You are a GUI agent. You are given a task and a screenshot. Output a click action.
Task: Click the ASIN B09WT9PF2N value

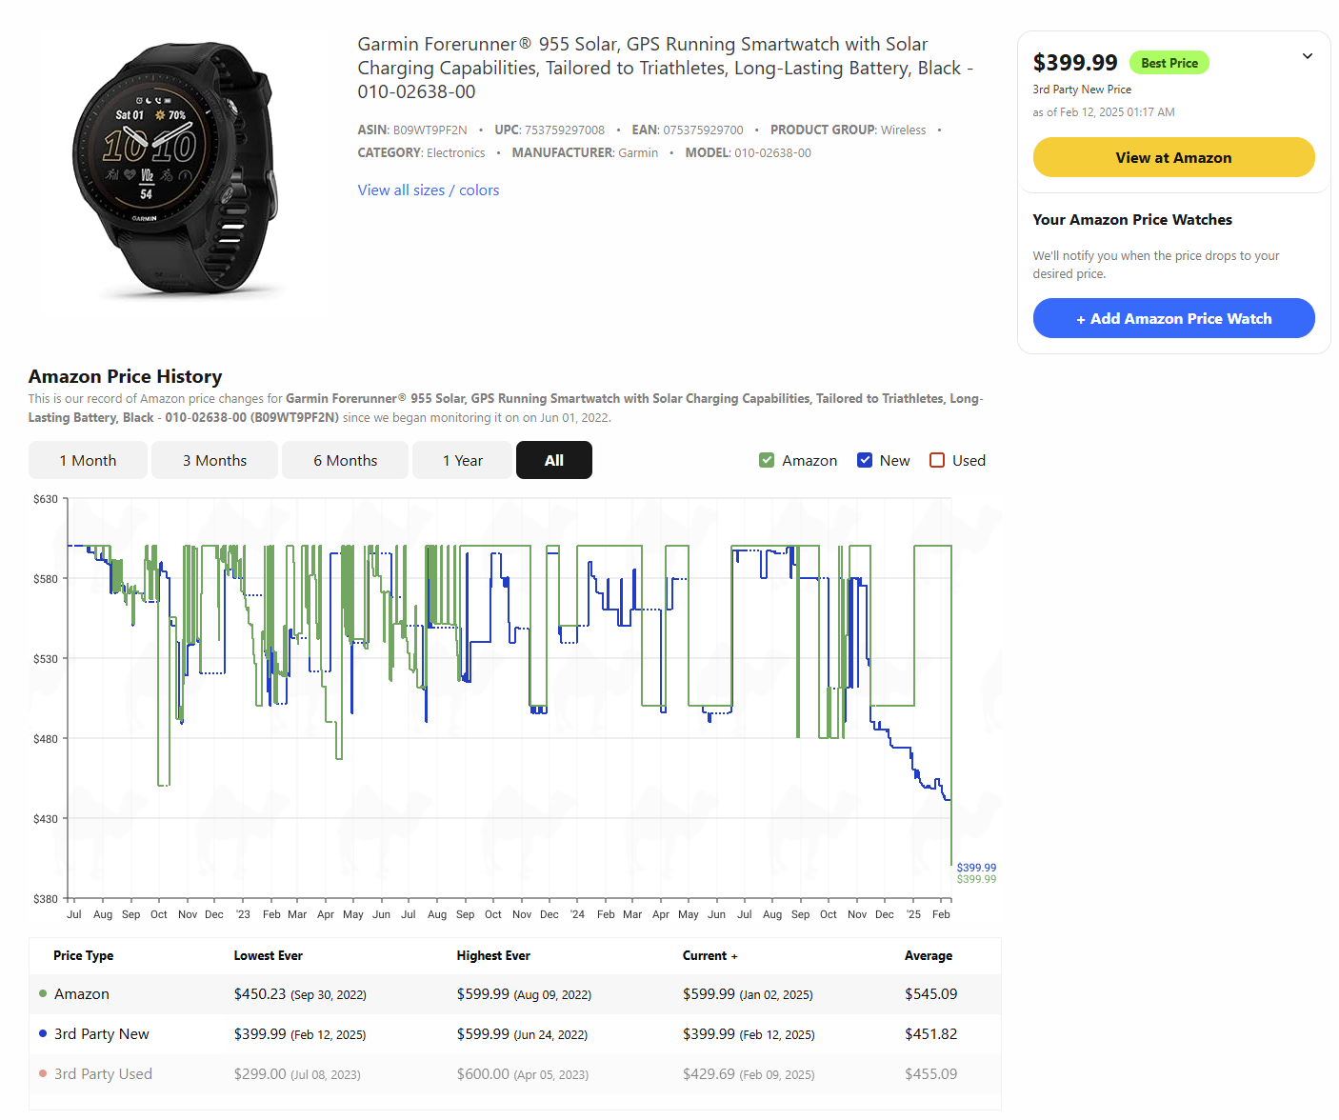pos(430,130)
